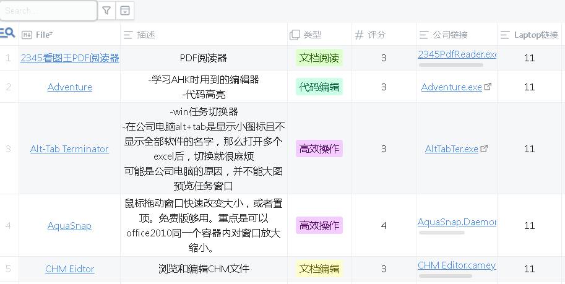Click external link icon beside AltTabTer.exe
Screen dimensions: 565x284
click(x=484, y=148)
